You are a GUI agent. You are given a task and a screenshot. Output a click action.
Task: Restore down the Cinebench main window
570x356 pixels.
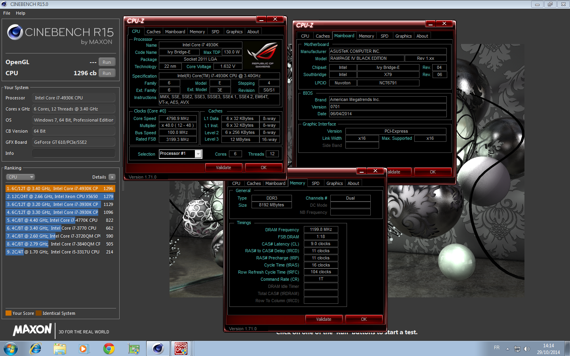click(550, 4)
